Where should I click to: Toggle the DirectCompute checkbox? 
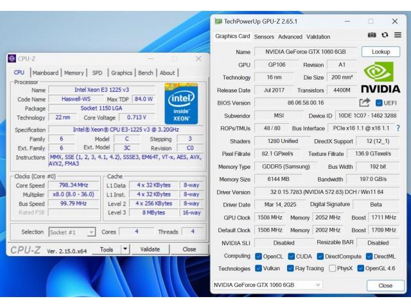320,257
